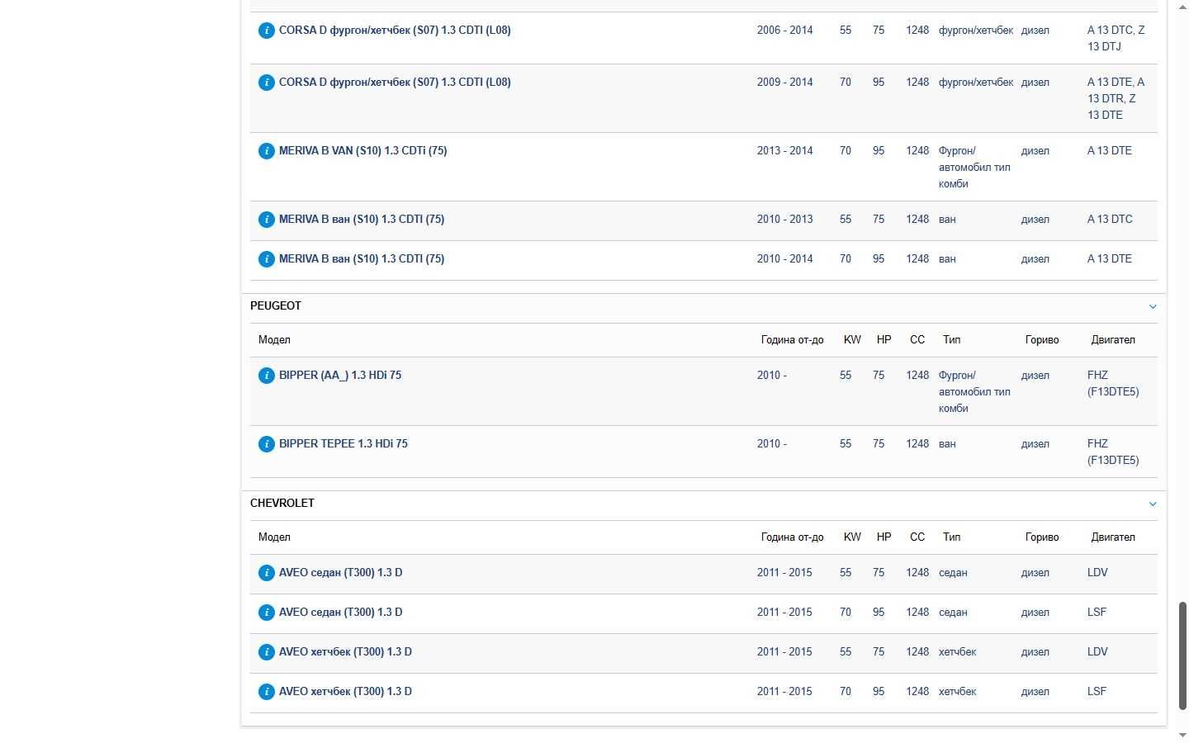Show info for BIPPER TEPEE 1.3 HDi 75

266,444
